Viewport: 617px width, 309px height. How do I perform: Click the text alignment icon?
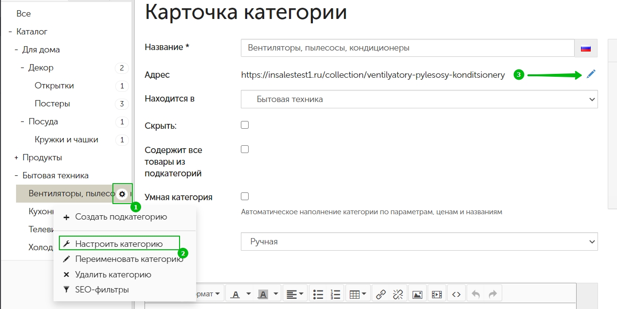pos(291,294)
